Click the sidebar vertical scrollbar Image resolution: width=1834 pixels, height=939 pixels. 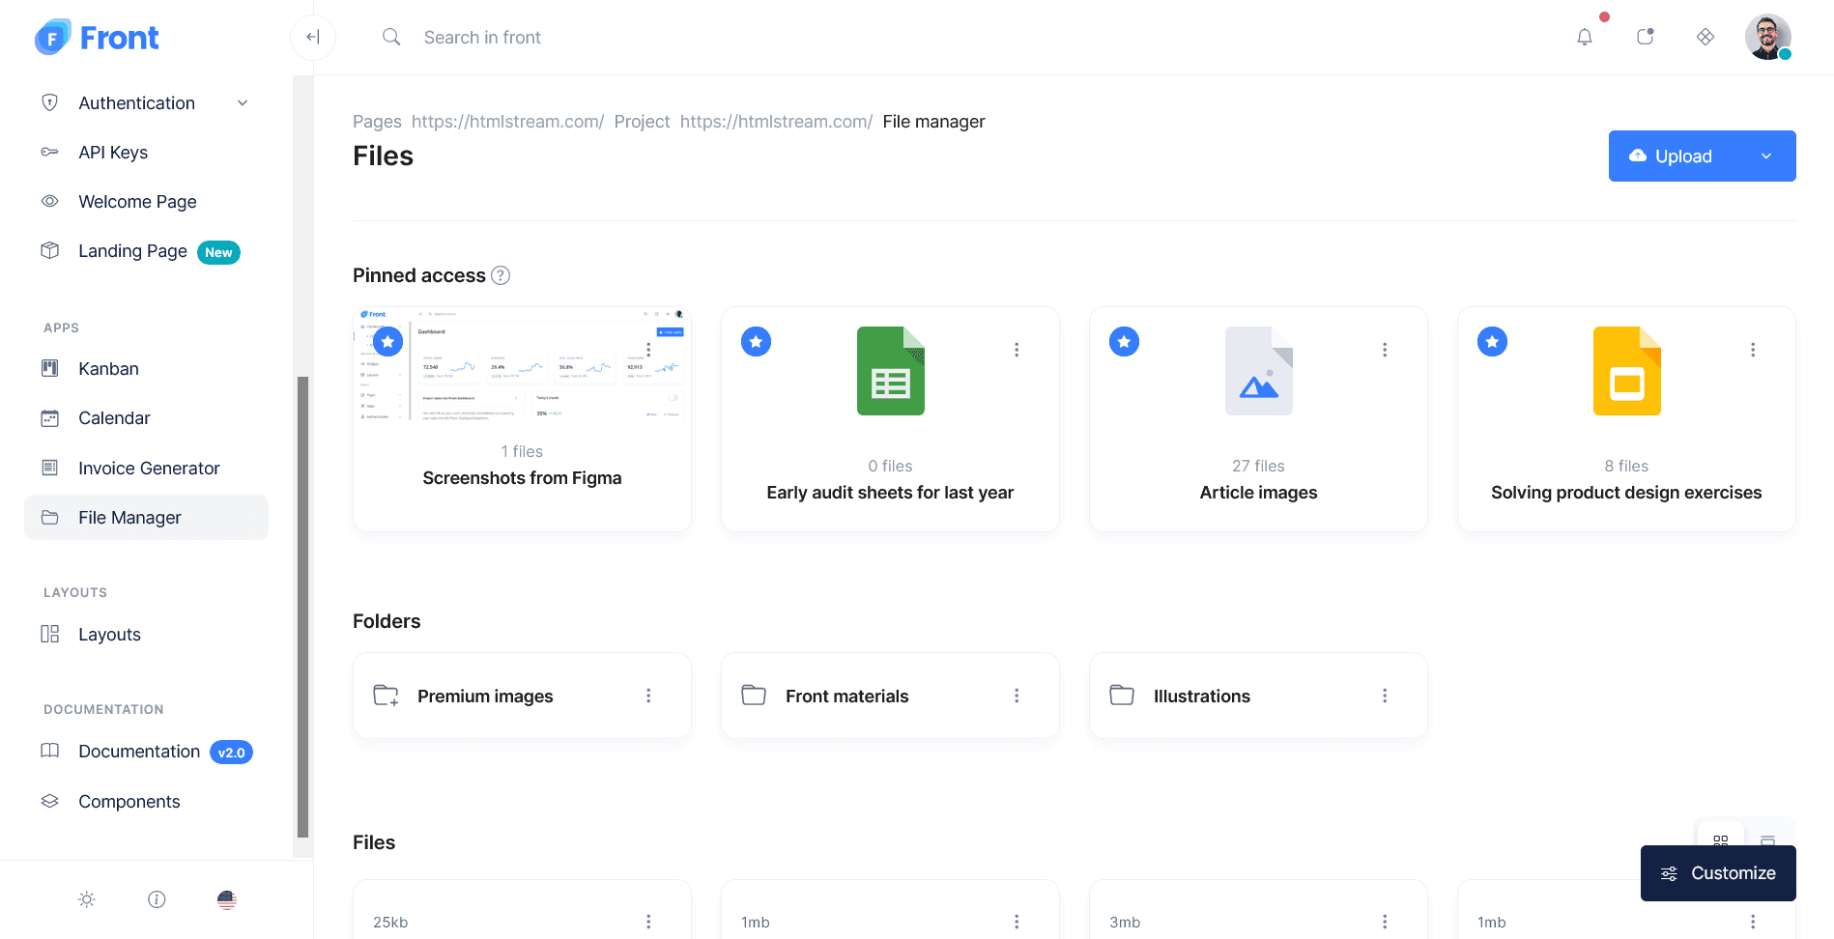pos(302,607)
